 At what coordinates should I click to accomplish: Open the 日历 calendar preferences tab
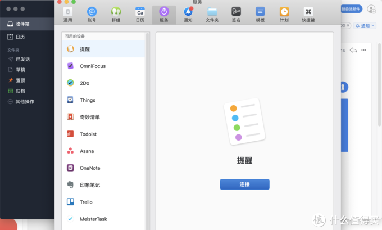140,15
